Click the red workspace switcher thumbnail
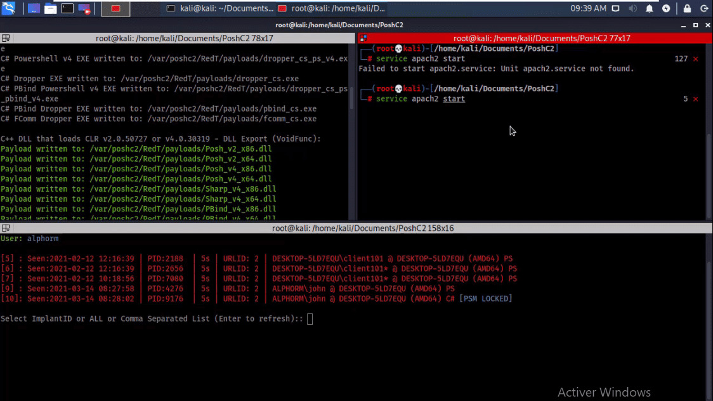Screen dimensions: 713x401 [115, 9]
